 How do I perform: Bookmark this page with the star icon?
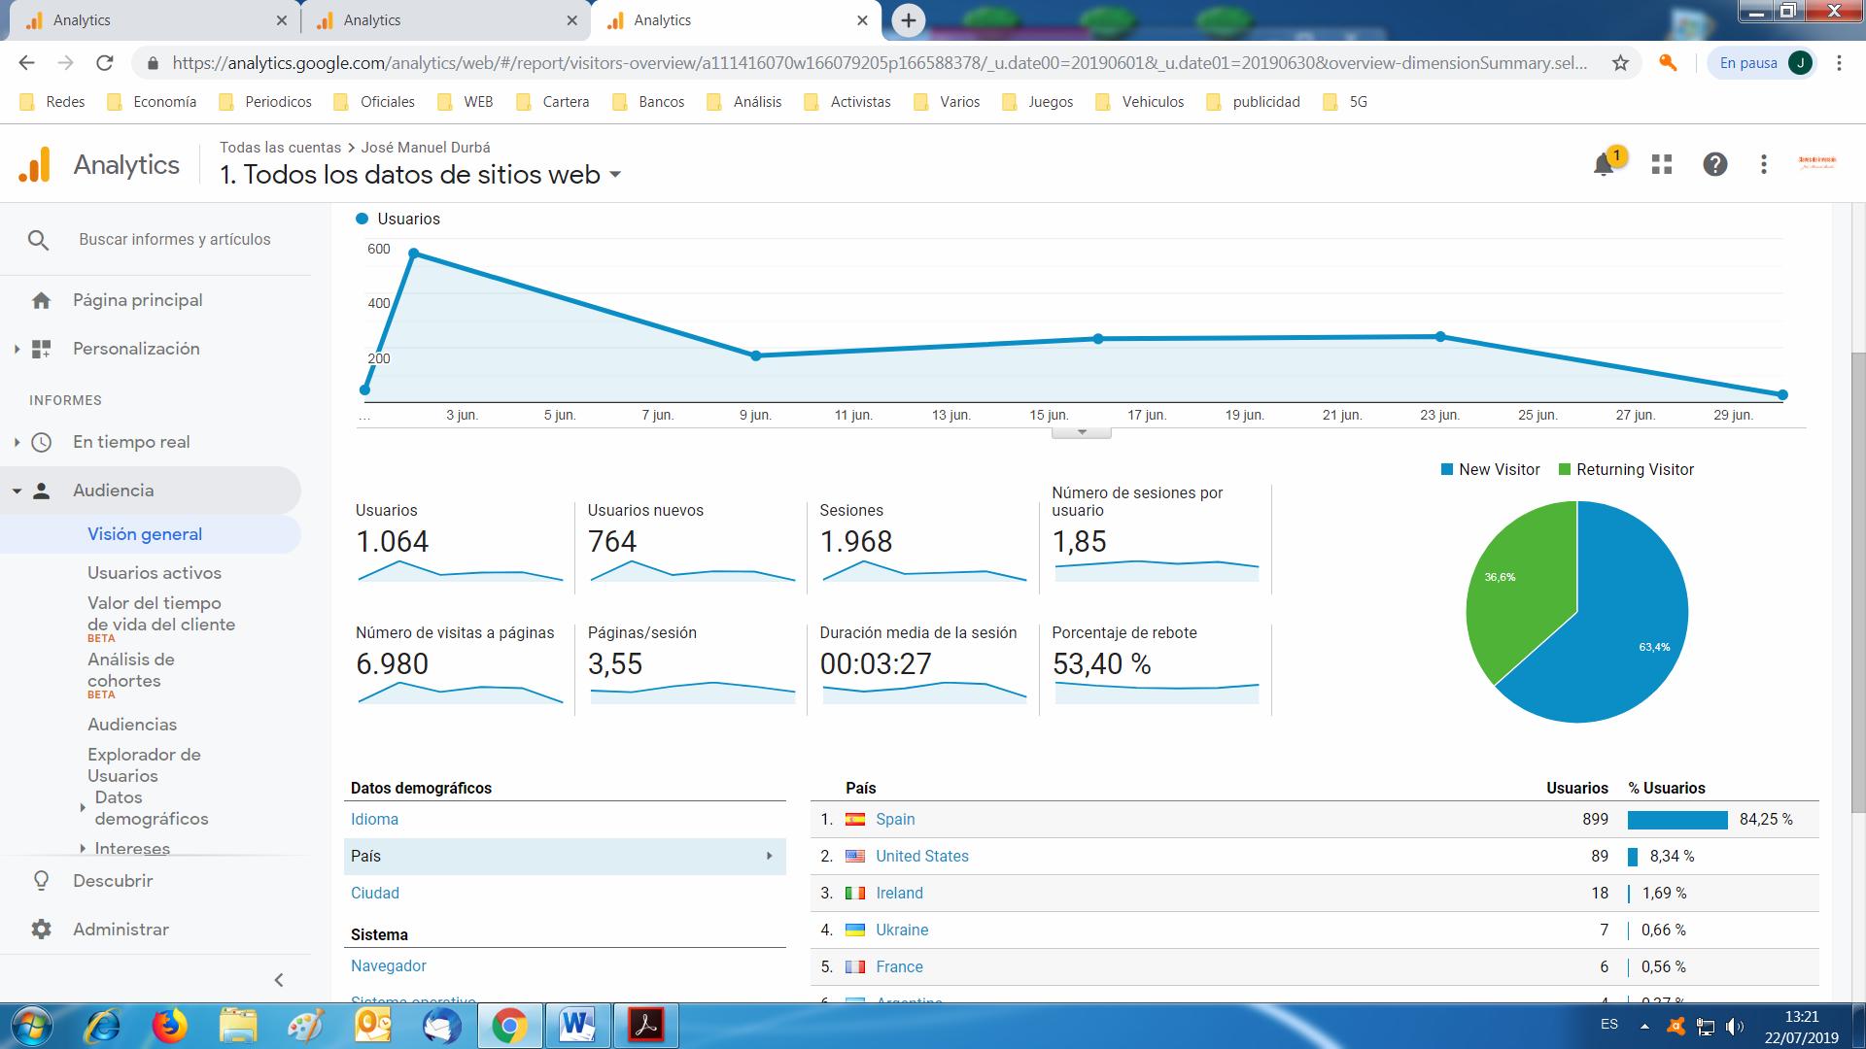coord(1620,63)
